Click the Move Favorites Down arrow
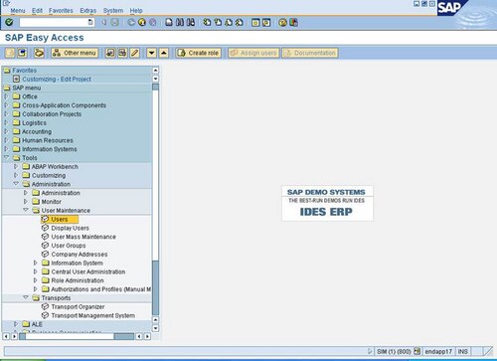Screen dimensions: 497x361 pyautogui.click(x=151, y=53)
